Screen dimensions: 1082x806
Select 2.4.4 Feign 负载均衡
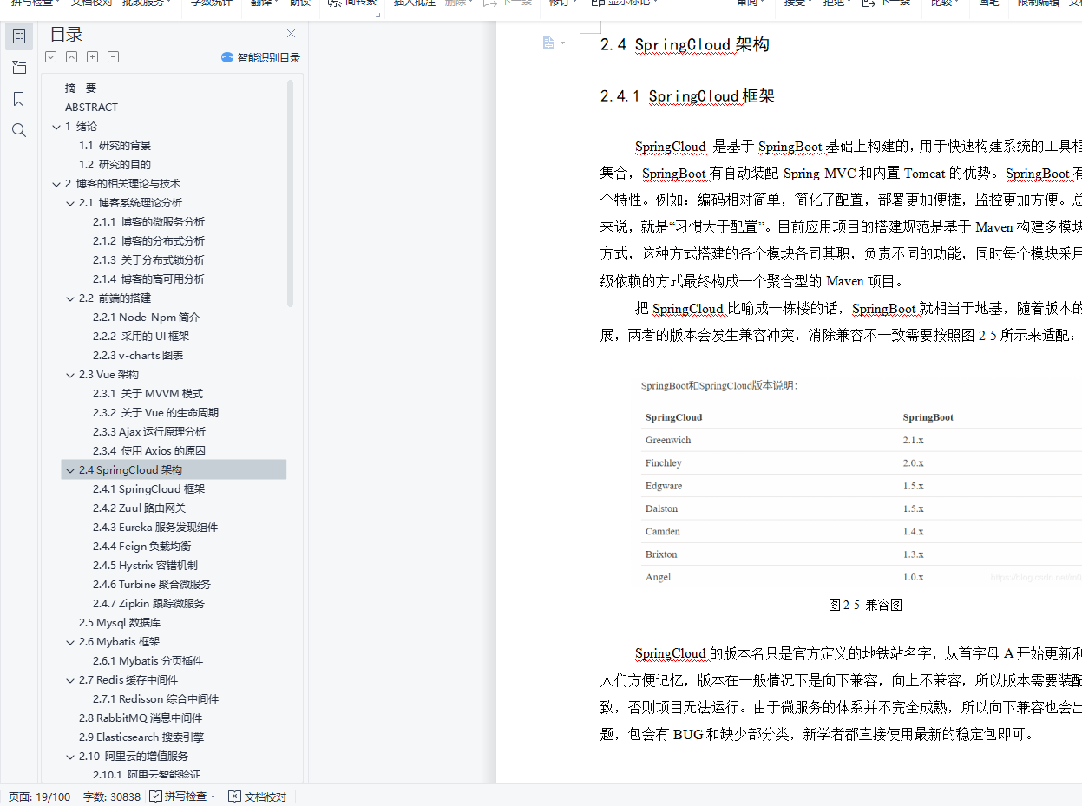point(141,547)
